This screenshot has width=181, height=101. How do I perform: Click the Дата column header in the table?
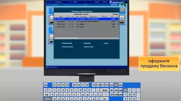[x=61, y=16]
